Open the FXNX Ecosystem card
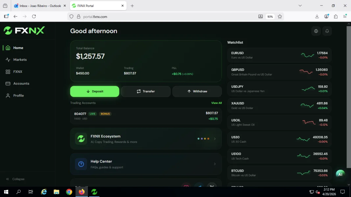Screen dimensions: 351x197 coord(146,139)
